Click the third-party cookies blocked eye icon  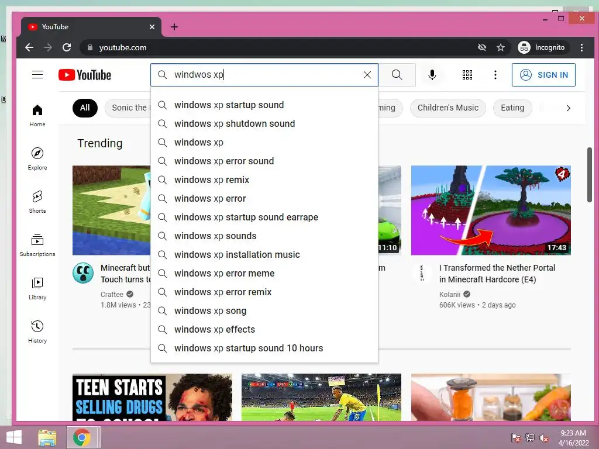[482, 47]
